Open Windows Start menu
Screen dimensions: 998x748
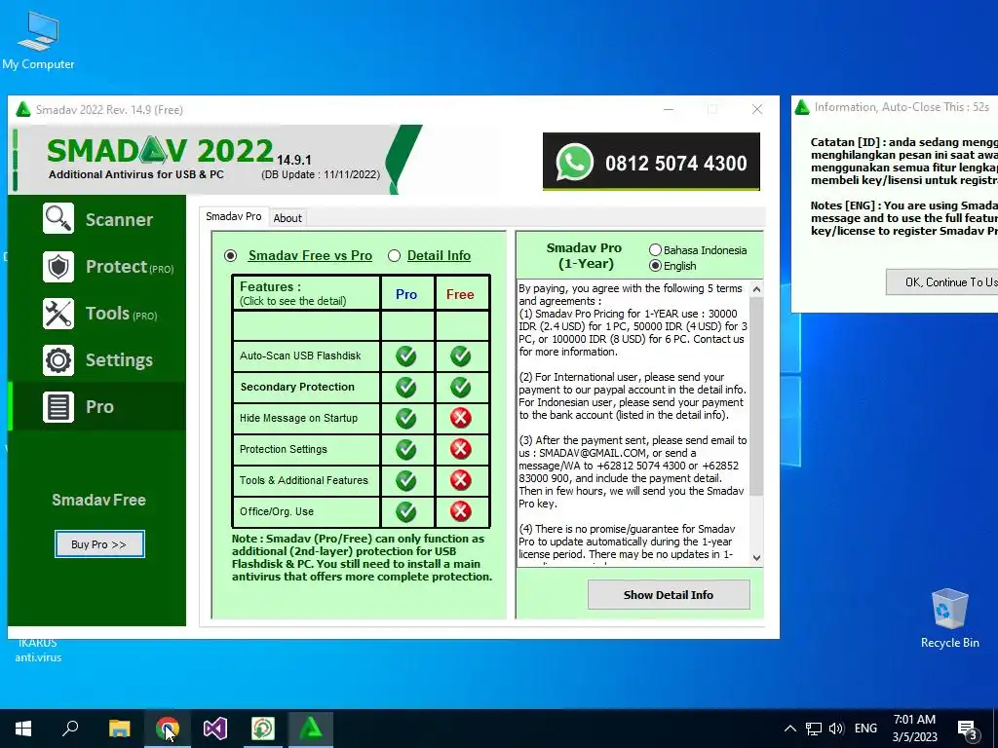pos(23,729)
